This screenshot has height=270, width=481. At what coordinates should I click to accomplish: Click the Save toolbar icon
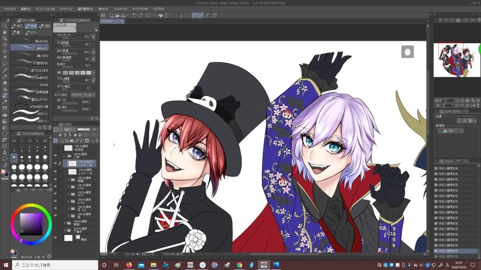(123, 16)
